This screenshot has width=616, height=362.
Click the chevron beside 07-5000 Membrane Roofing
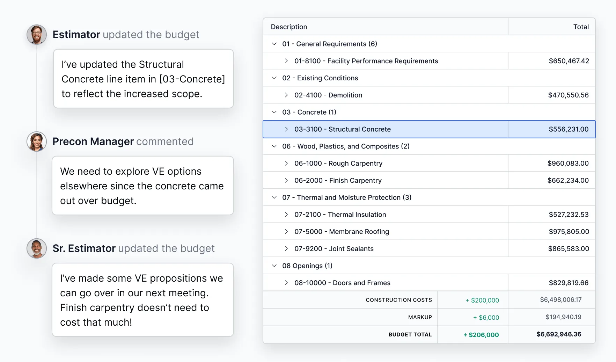(286, 231)
